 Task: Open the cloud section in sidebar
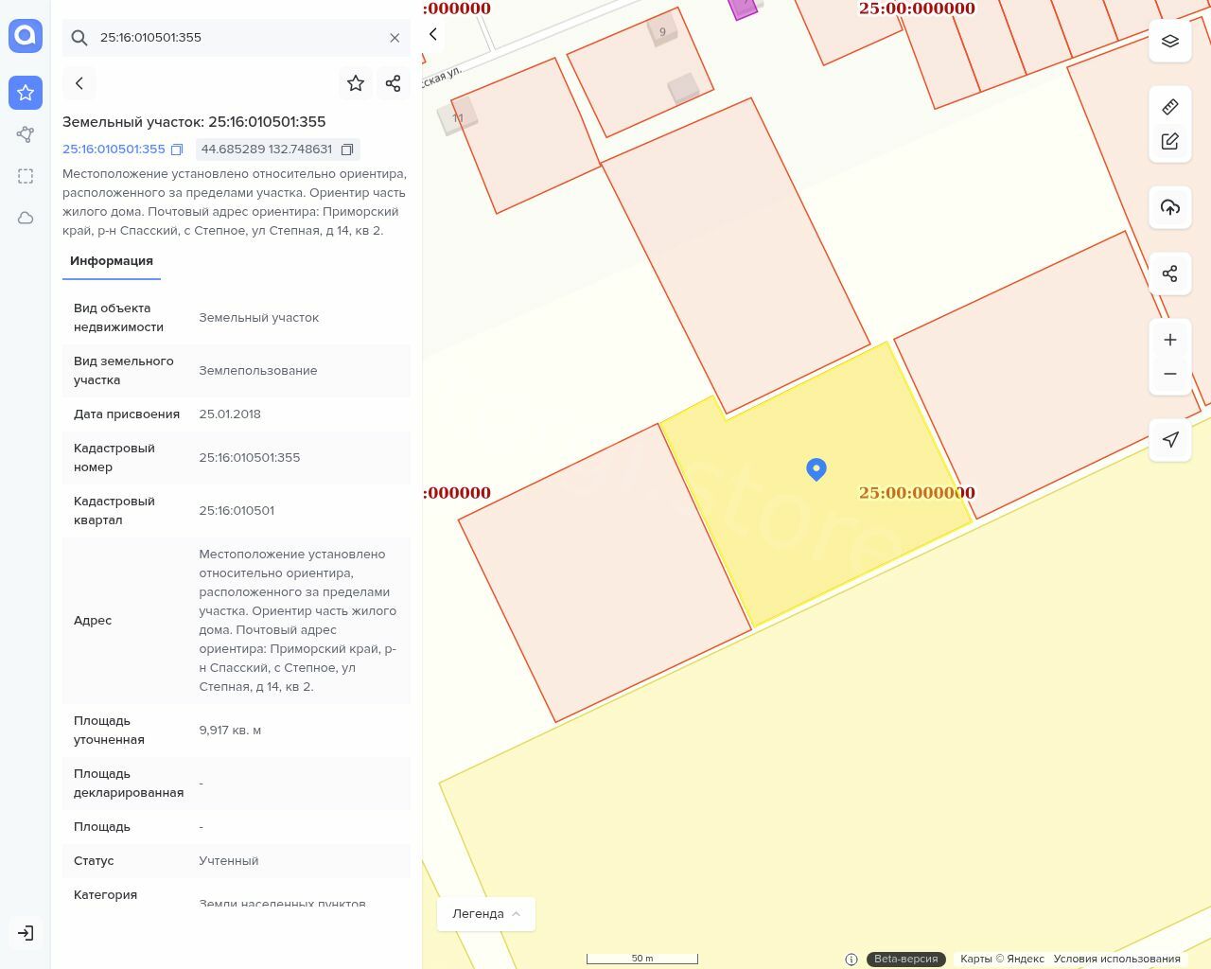(26, 218)
